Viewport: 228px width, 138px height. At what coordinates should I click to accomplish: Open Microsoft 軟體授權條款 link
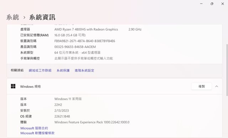coord(37,133)
